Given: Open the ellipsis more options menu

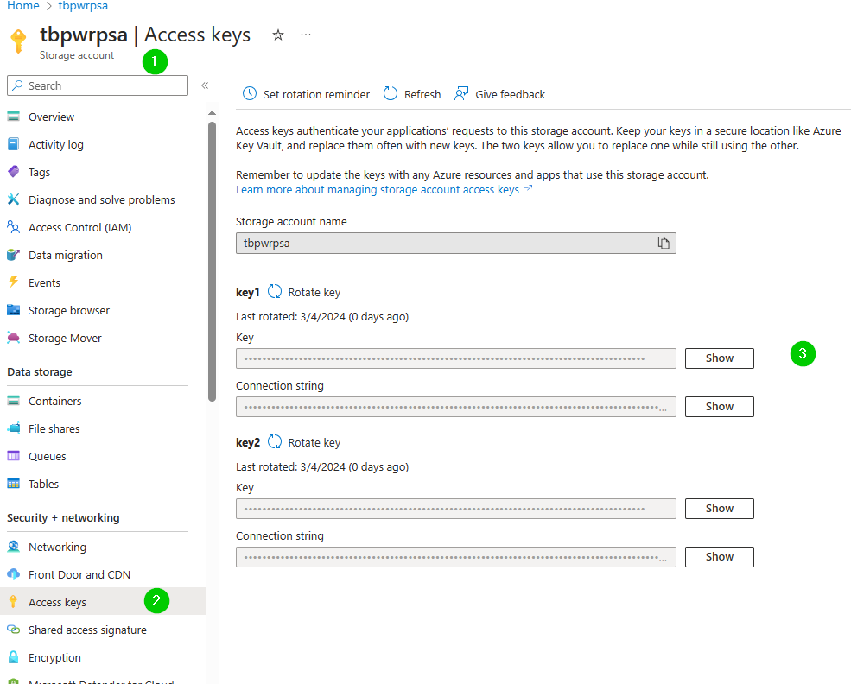Looking at the screenshot, I should pos(306,35).
